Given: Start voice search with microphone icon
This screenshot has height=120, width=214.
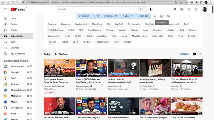Looking at the screenshot, I should [151, 9].
